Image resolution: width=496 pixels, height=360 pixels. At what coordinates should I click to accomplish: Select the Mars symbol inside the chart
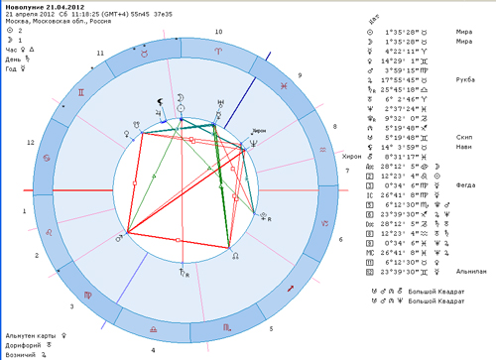click(120, 238)
